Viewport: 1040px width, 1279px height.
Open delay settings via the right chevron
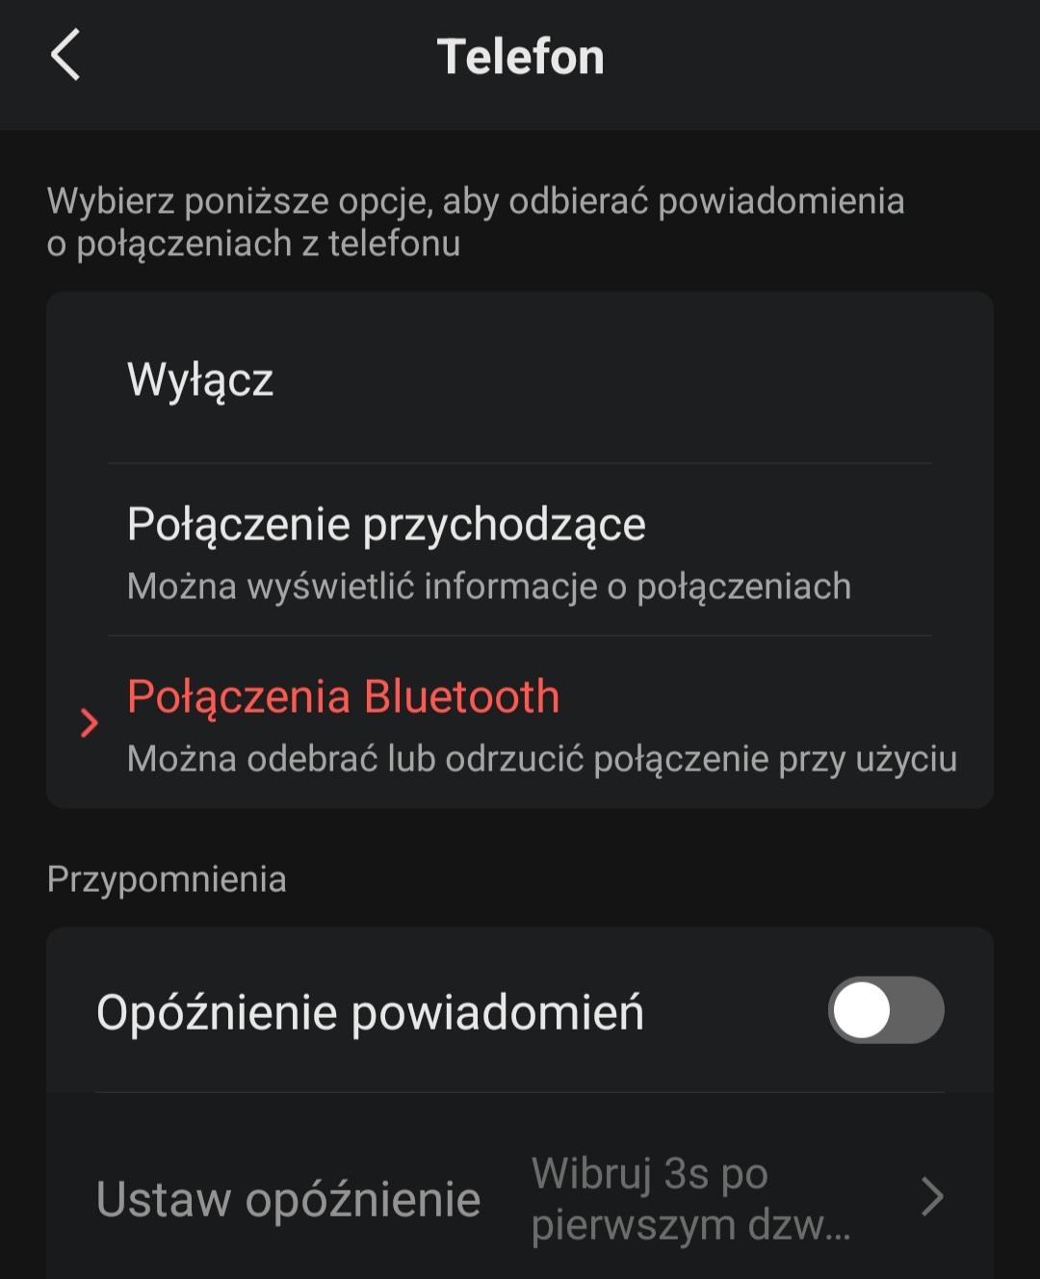931,1197
